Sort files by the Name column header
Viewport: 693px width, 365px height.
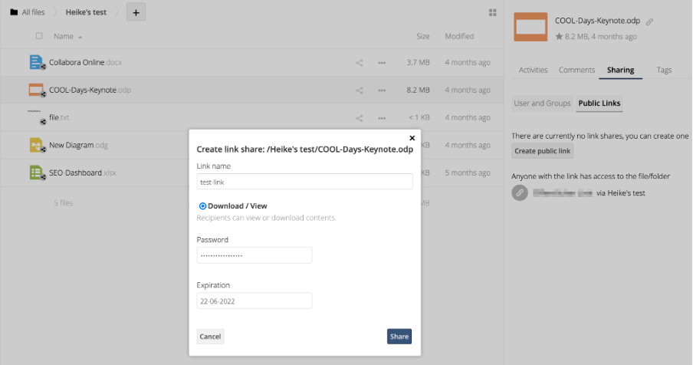click(64, 36)
